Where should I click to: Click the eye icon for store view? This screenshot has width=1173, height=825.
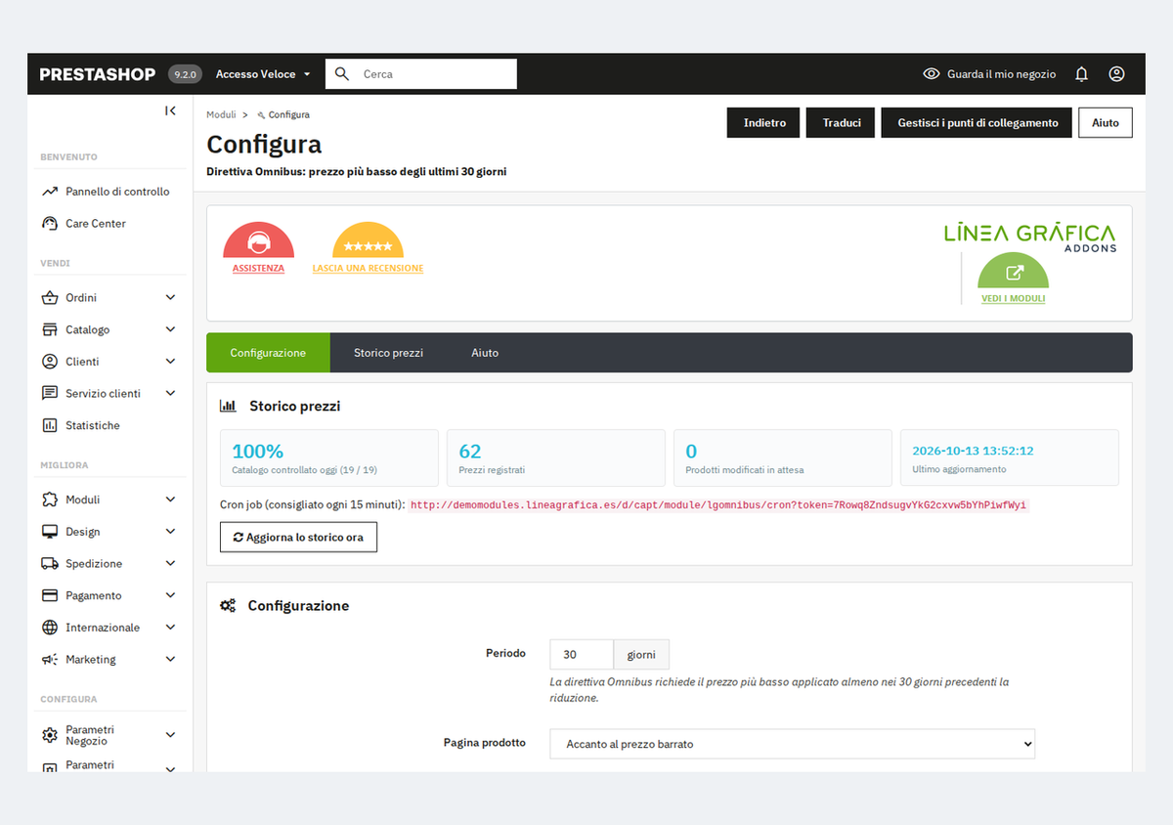[x=932, y=74]
